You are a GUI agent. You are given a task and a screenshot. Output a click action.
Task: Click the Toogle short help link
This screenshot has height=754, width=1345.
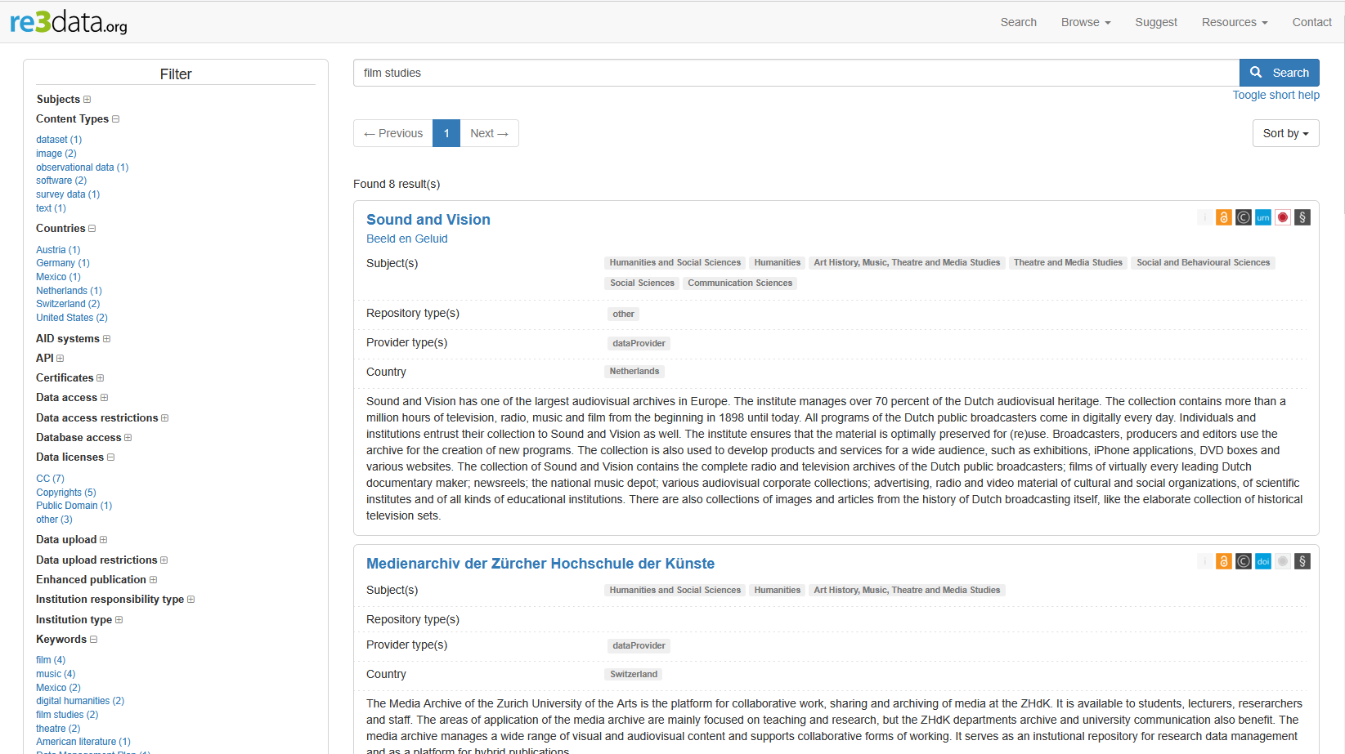pyautogui.click(x=1276, y=95)
